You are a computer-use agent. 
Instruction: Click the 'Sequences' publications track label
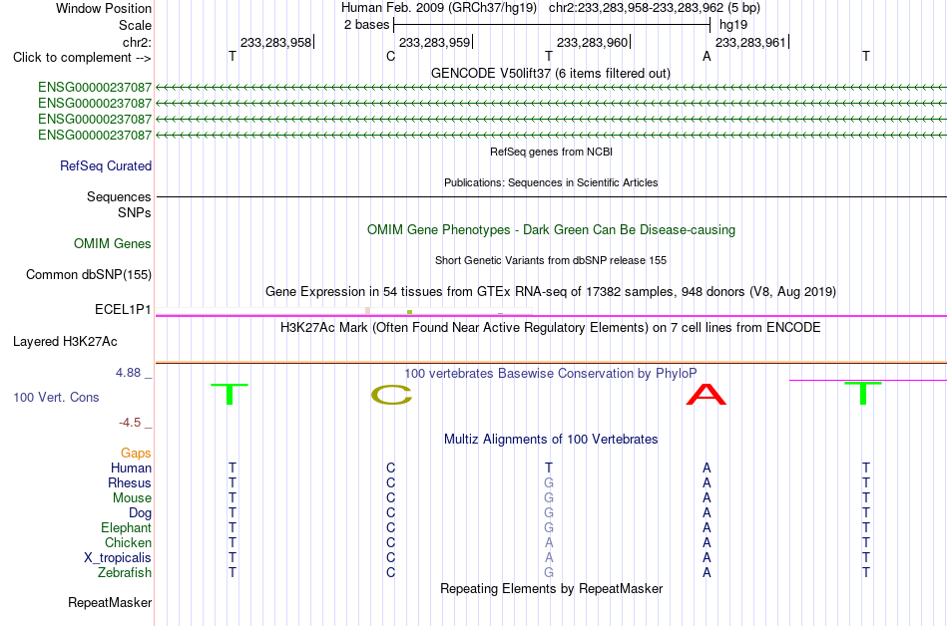tap(119, 196)
